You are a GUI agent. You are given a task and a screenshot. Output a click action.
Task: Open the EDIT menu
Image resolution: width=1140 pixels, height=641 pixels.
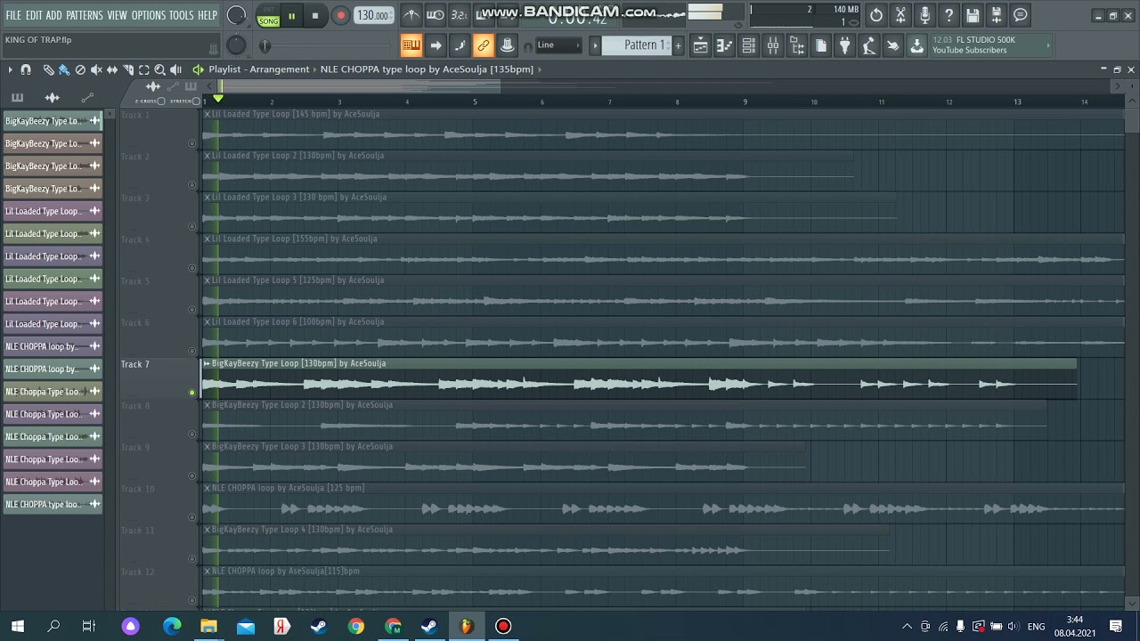[34, 16]
